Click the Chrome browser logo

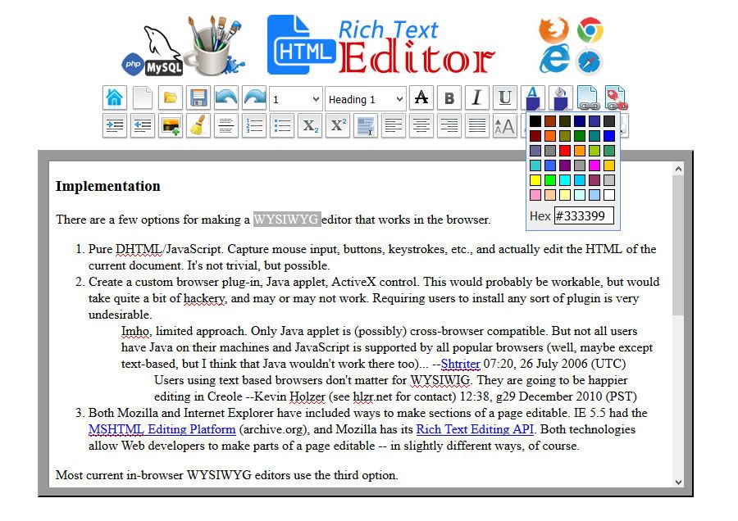590,30
